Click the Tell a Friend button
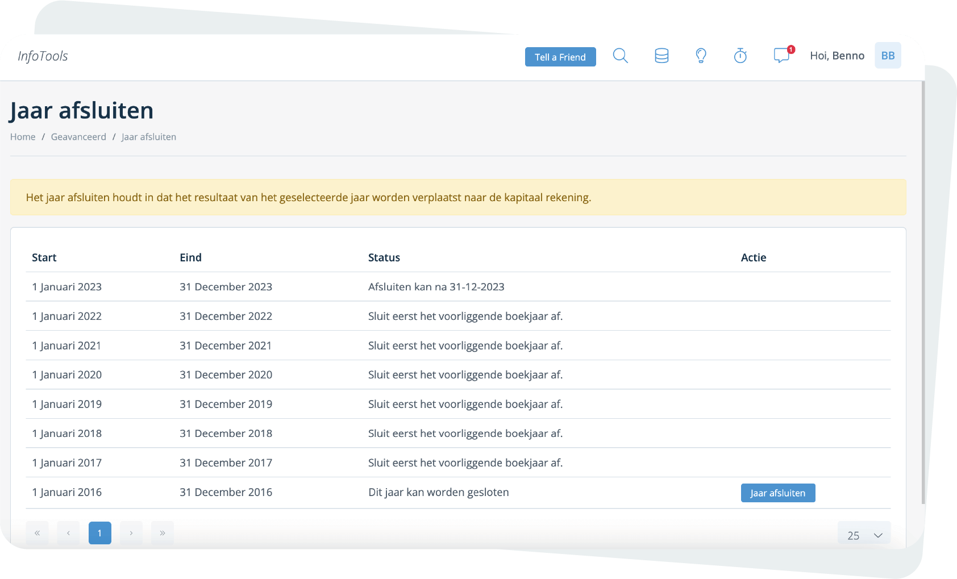 coord(560,57)
